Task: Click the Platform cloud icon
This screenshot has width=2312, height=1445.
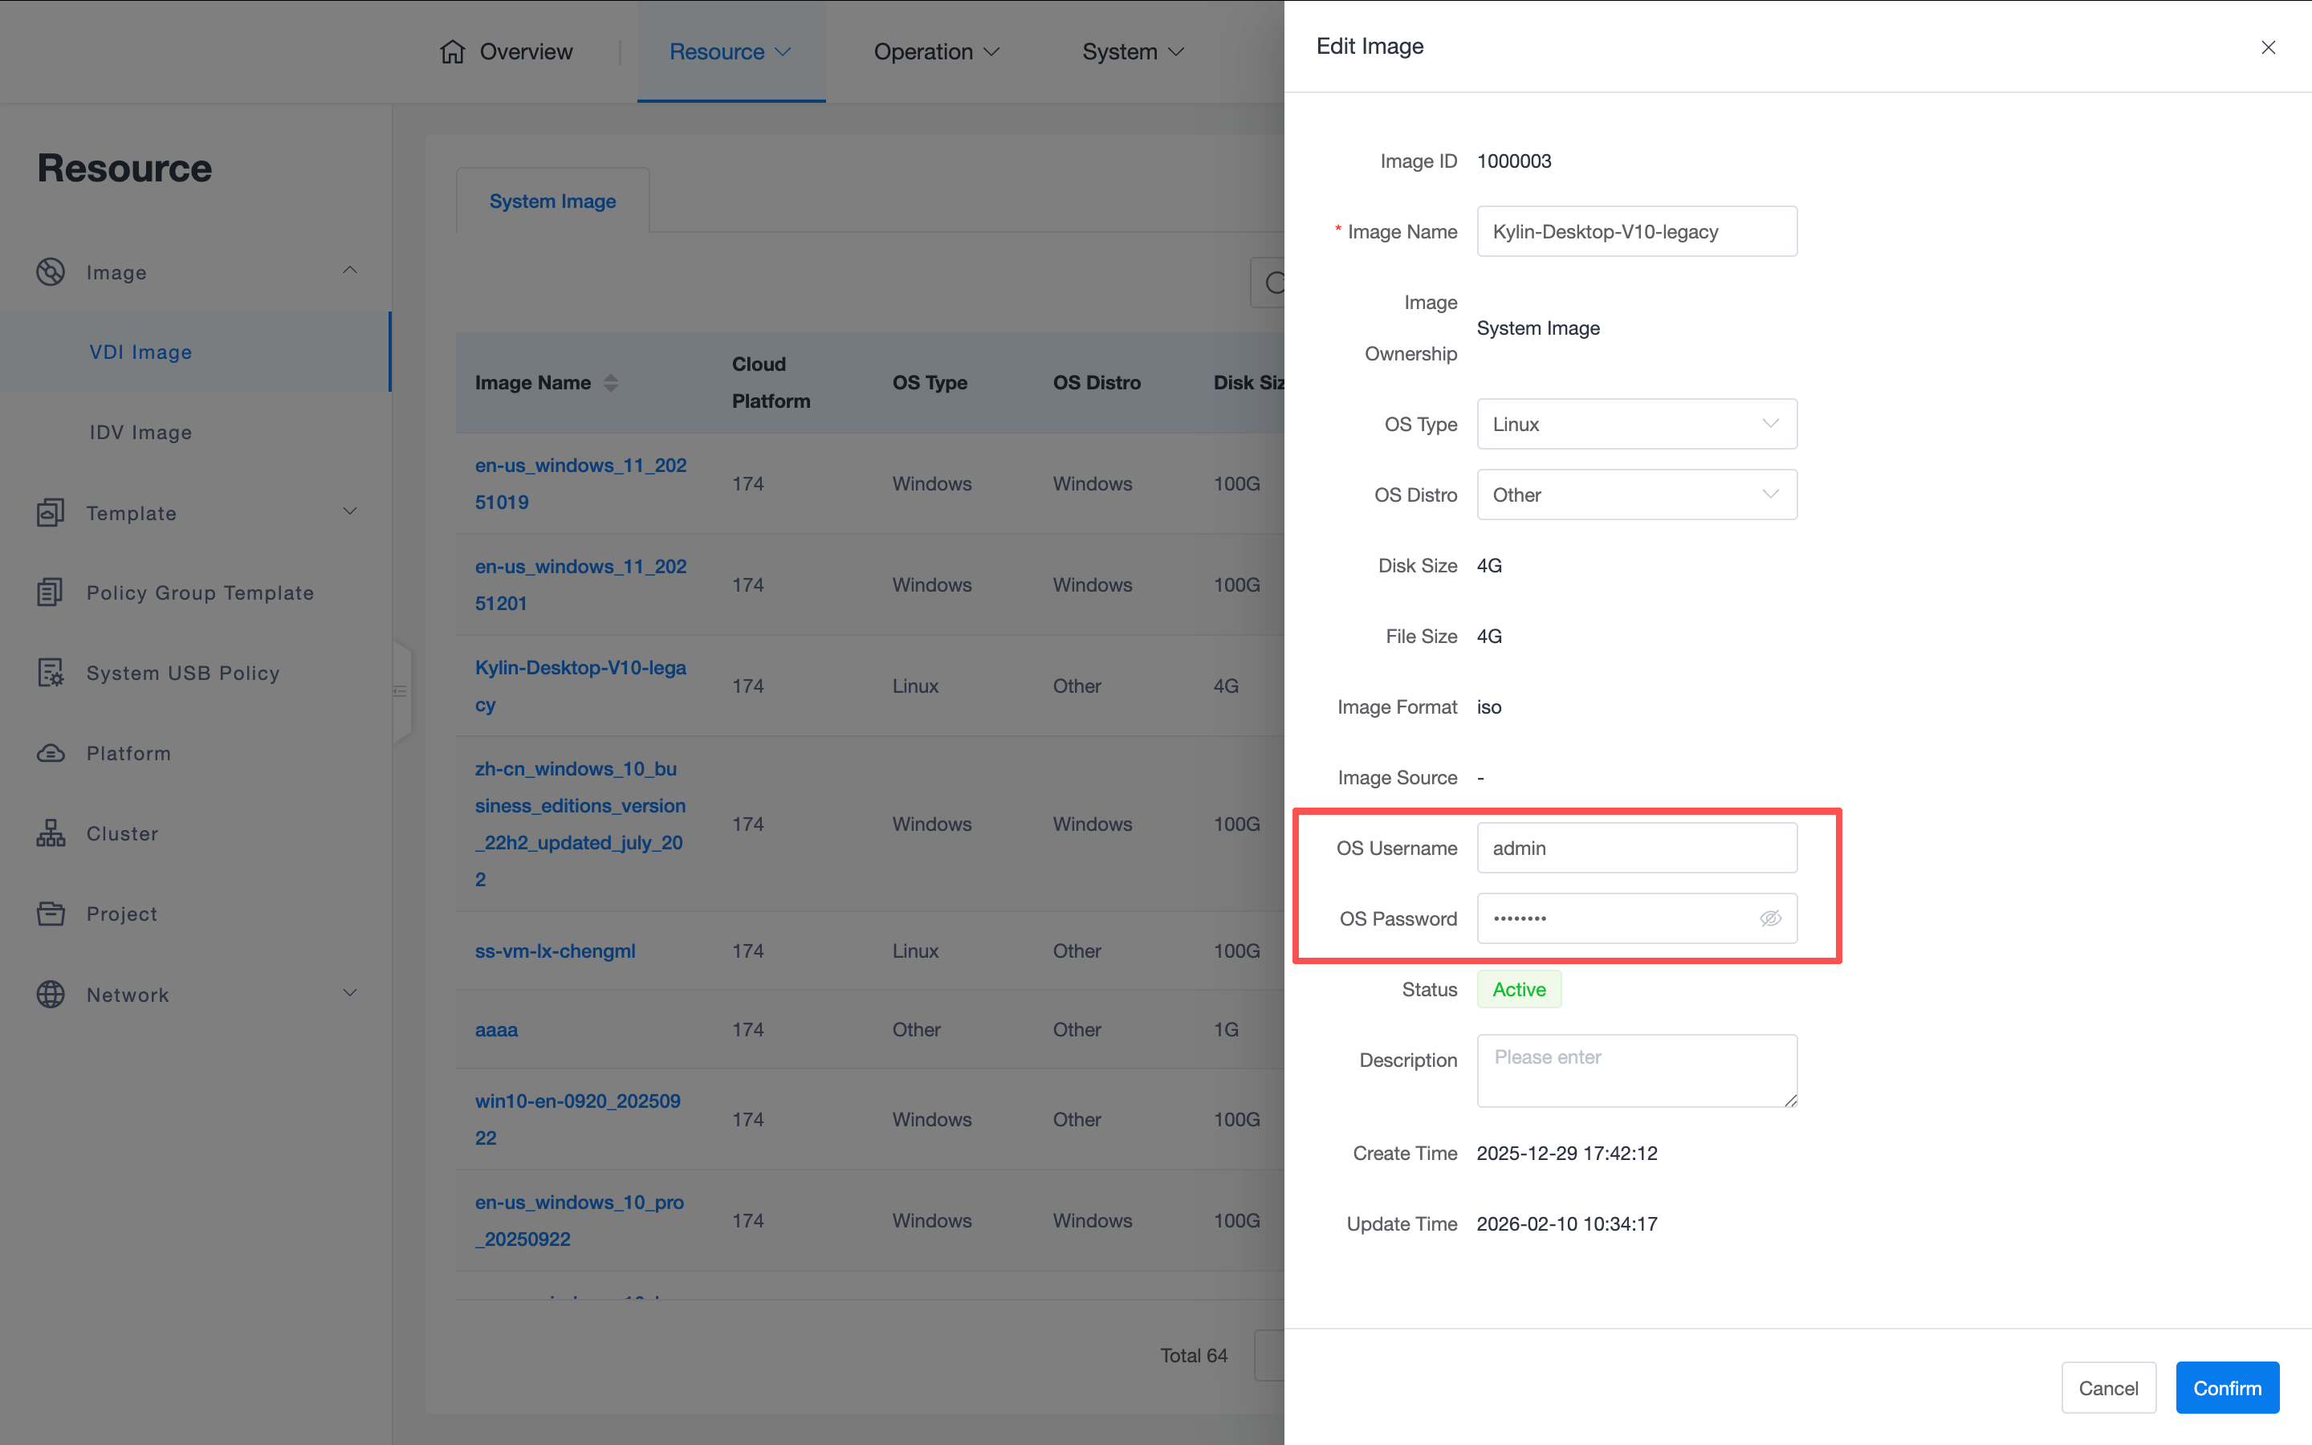Action: 51,753
